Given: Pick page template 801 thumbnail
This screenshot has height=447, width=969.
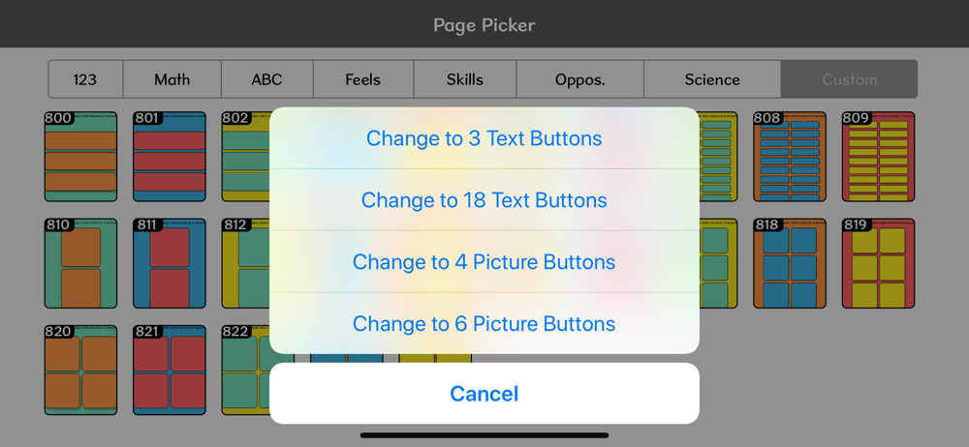Looking at the screenshot, I should coord(170,157).
